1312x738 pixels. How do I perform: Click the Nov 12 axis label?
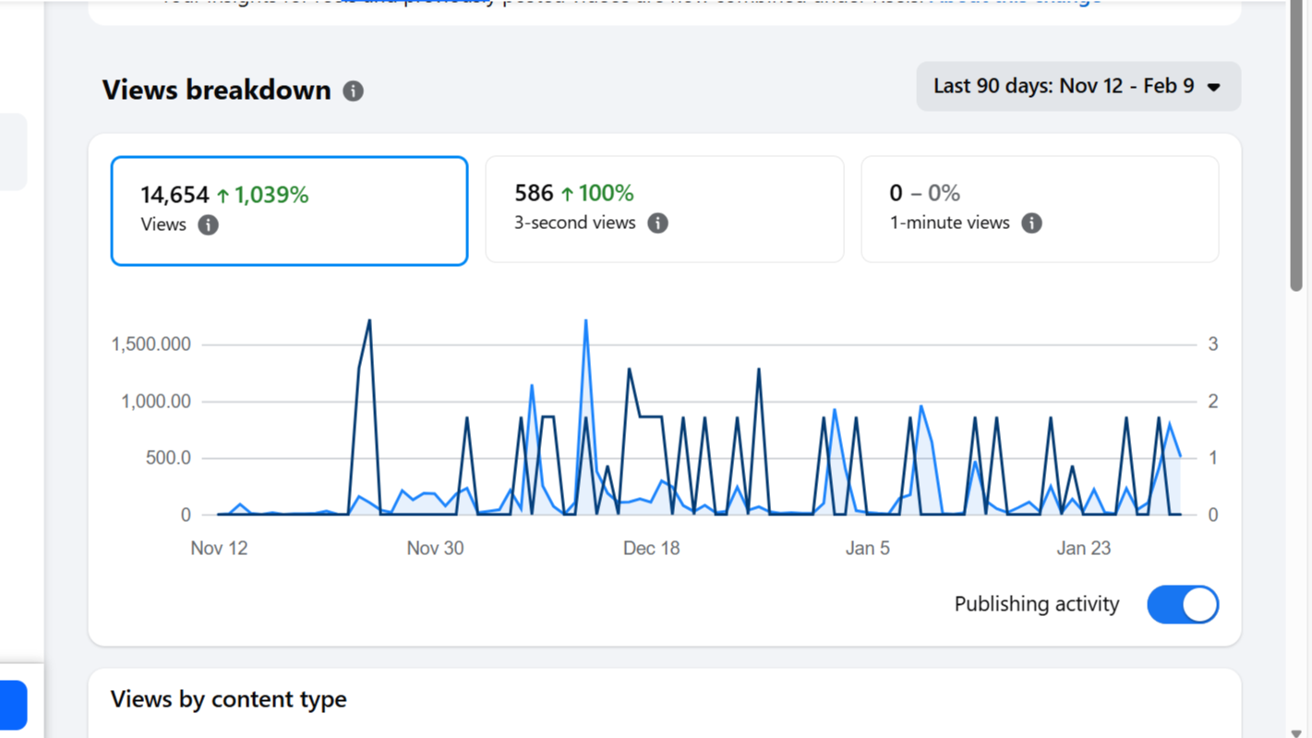pos(219,548)
